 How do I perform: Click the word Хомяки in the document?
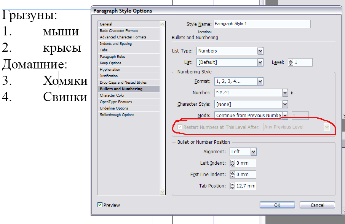[65, 81]
